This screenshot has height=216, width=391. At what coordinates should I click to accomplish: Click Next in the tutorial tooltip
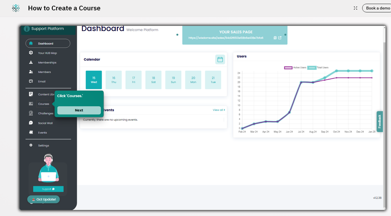click(x=79, y=110)
